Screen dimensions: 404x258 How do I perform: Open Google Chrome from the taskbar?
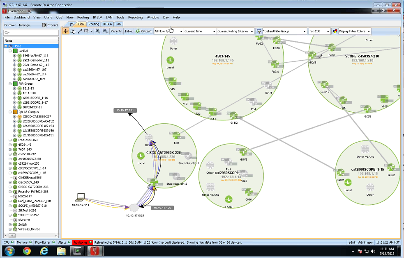click(x=27, y=251)
